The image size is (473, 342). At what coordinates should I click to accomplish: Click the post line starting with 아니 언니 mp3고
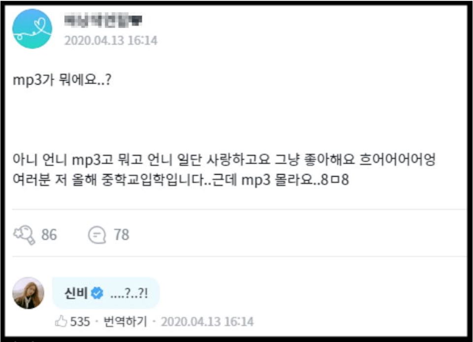click(224, 159)
